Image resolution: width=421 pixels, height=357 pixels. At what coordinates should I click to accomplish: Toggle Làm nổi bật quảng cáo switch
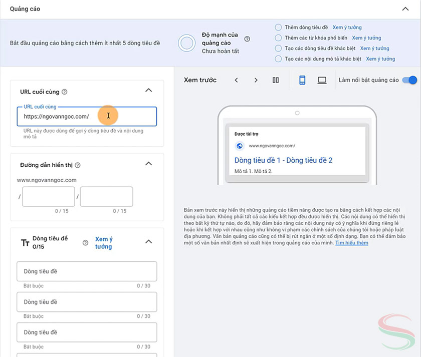[x=409, y=80]
